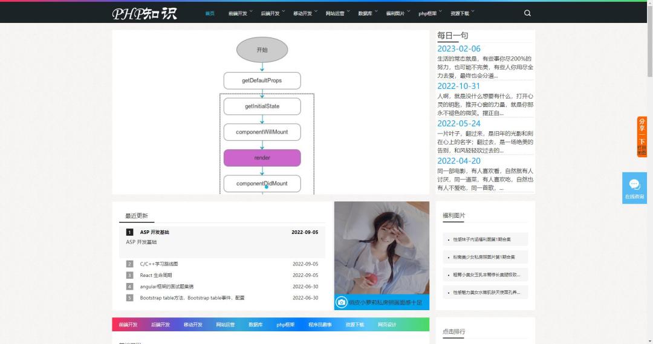Expand chevron next to 数据库 in header
Image resolution: width=653 pixels, height=344 pixels.
(376, 11)
